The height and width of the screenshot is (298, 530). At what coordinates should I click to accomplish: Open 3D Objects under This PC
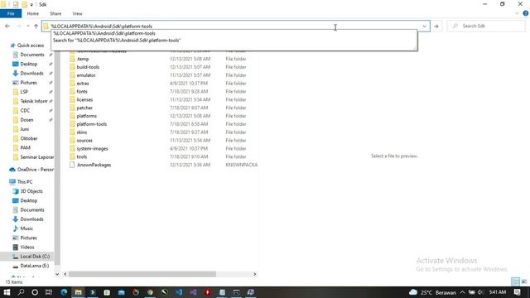click(x=31, y=191)
